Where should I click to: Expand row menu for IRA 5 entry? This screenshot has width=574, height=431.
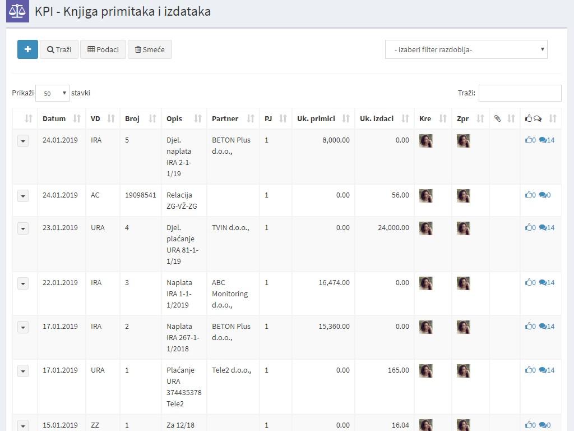click(x=22, y=141)
